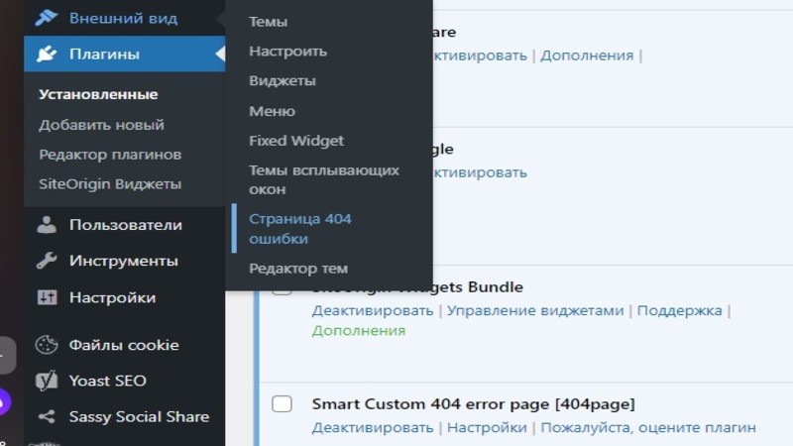Click the green Дополнения link

pyautogui.click(x=359, y=331)
